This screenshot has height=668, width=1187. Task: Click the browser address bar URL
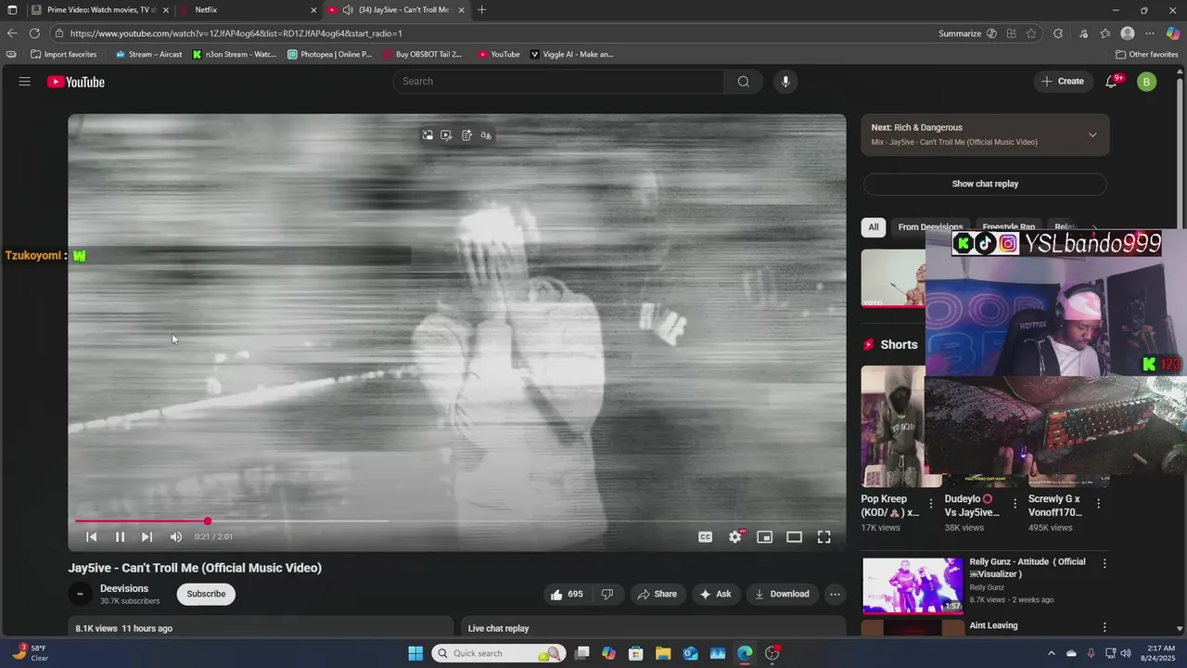tap(236, 33)
